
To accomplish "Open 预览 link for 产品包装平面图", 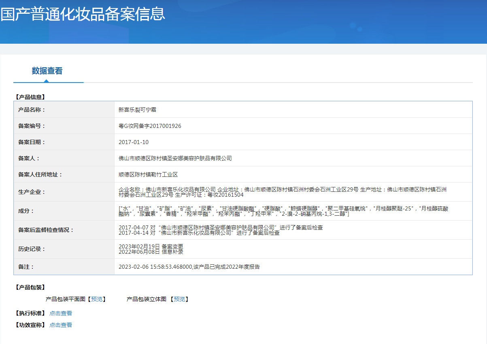I will point(97,299).
